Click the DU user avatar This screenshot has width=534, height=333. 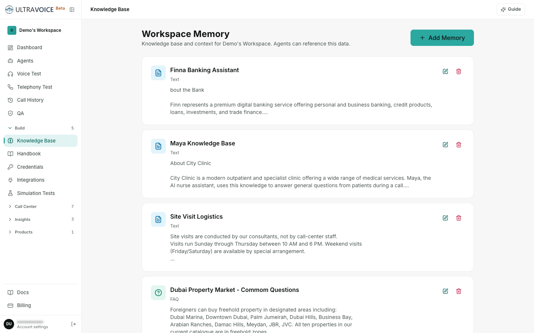pos(9,324)
